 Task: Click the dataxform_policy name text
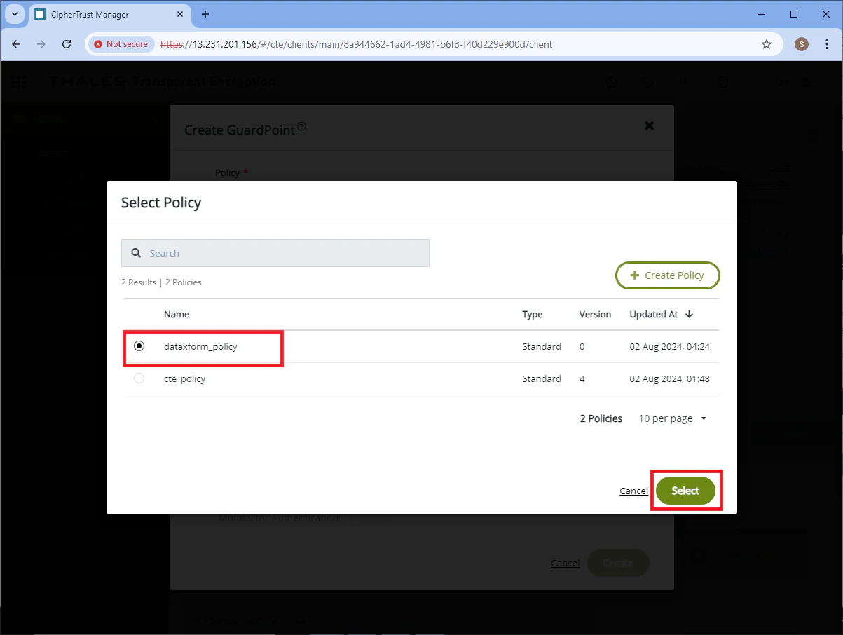click(200, 346)
